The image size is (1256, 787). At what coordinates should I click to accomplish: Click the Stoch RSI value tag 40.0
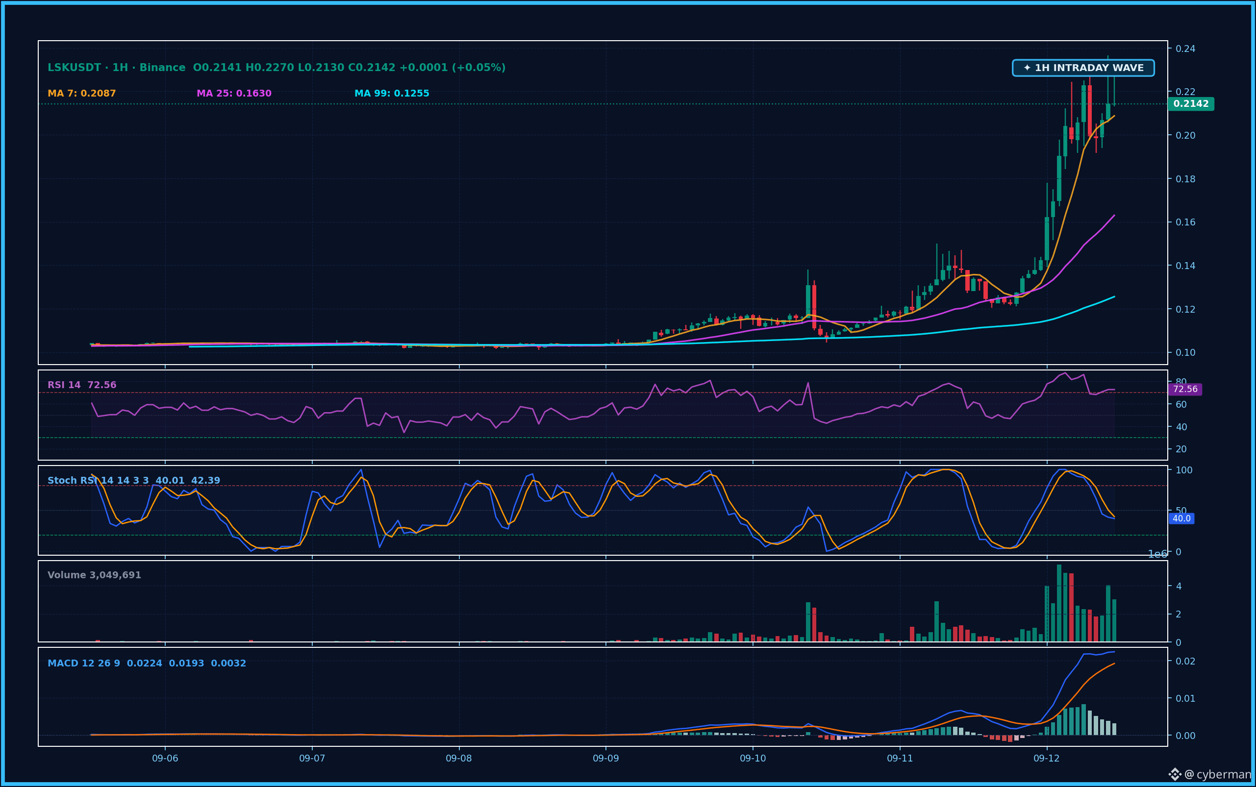click(1181, 518)
